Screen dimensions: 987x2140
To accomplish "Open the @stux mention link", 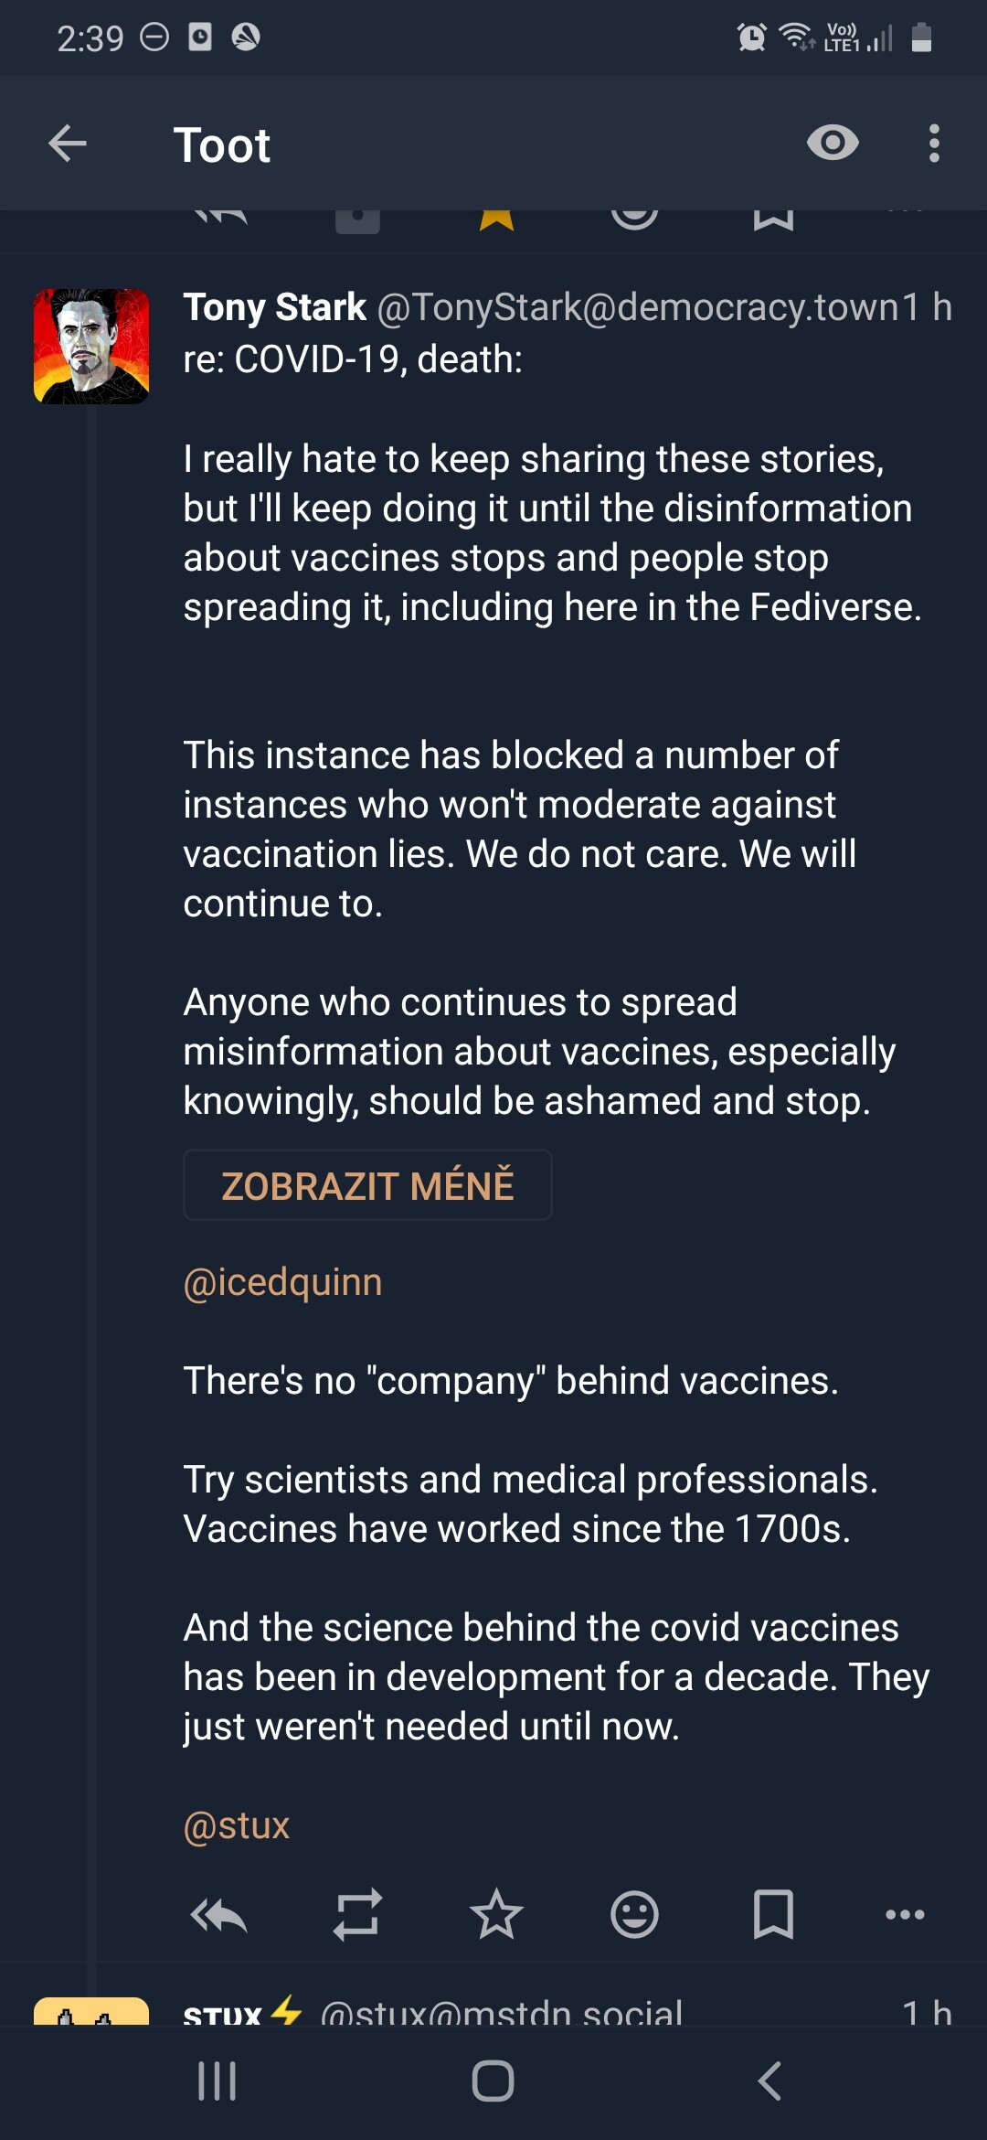I will pos(236,1825).
